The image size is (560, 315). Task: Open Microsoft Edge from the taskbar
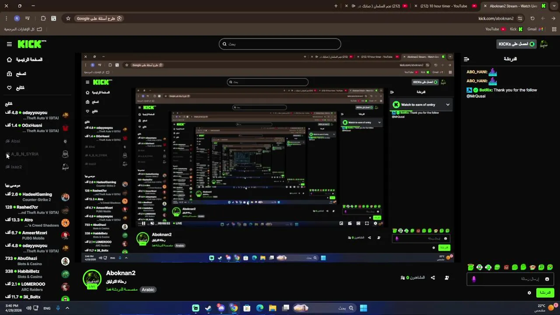click(x=260, y=308)
